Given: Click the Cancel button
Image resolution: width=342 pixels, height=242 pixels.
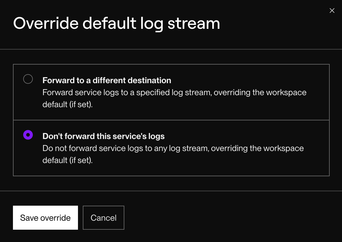Looking at the screenshot, I should 103,217.
